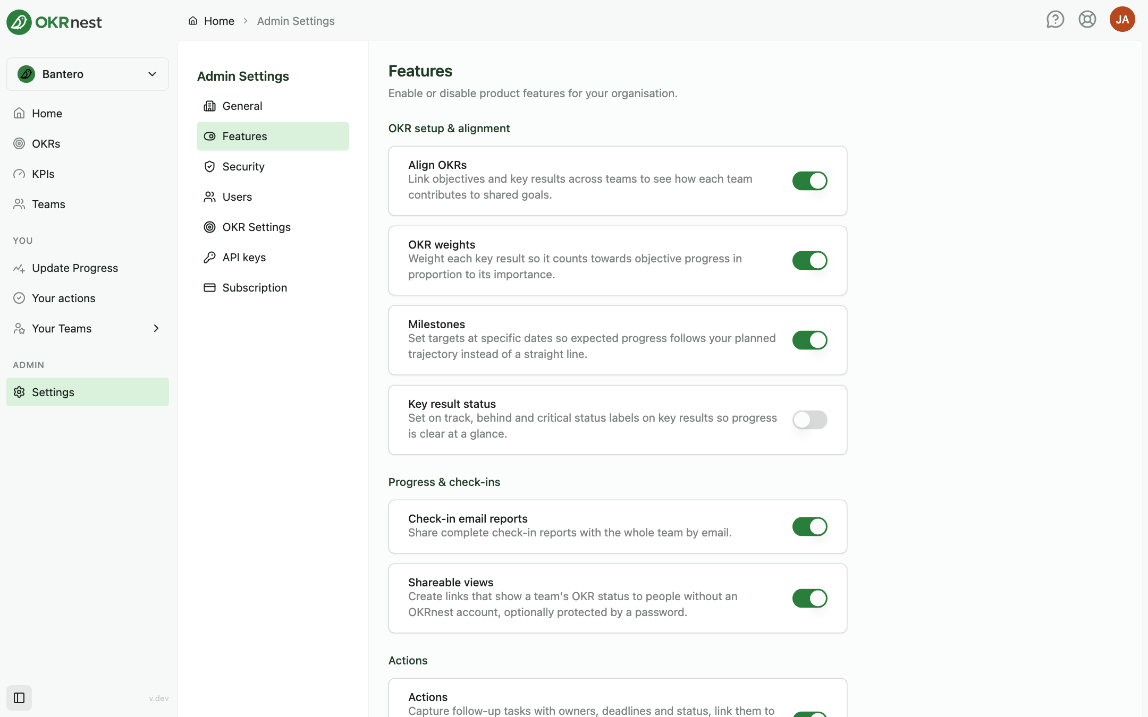Click the sidebar collapse panel icon
This screenshot has width=1148, height=717.
pos(19,698)
